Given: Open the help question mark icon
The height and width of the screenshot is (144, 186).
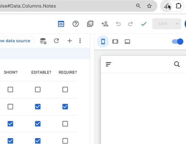Looking at the screenshot, I should [x=75, y=24].
